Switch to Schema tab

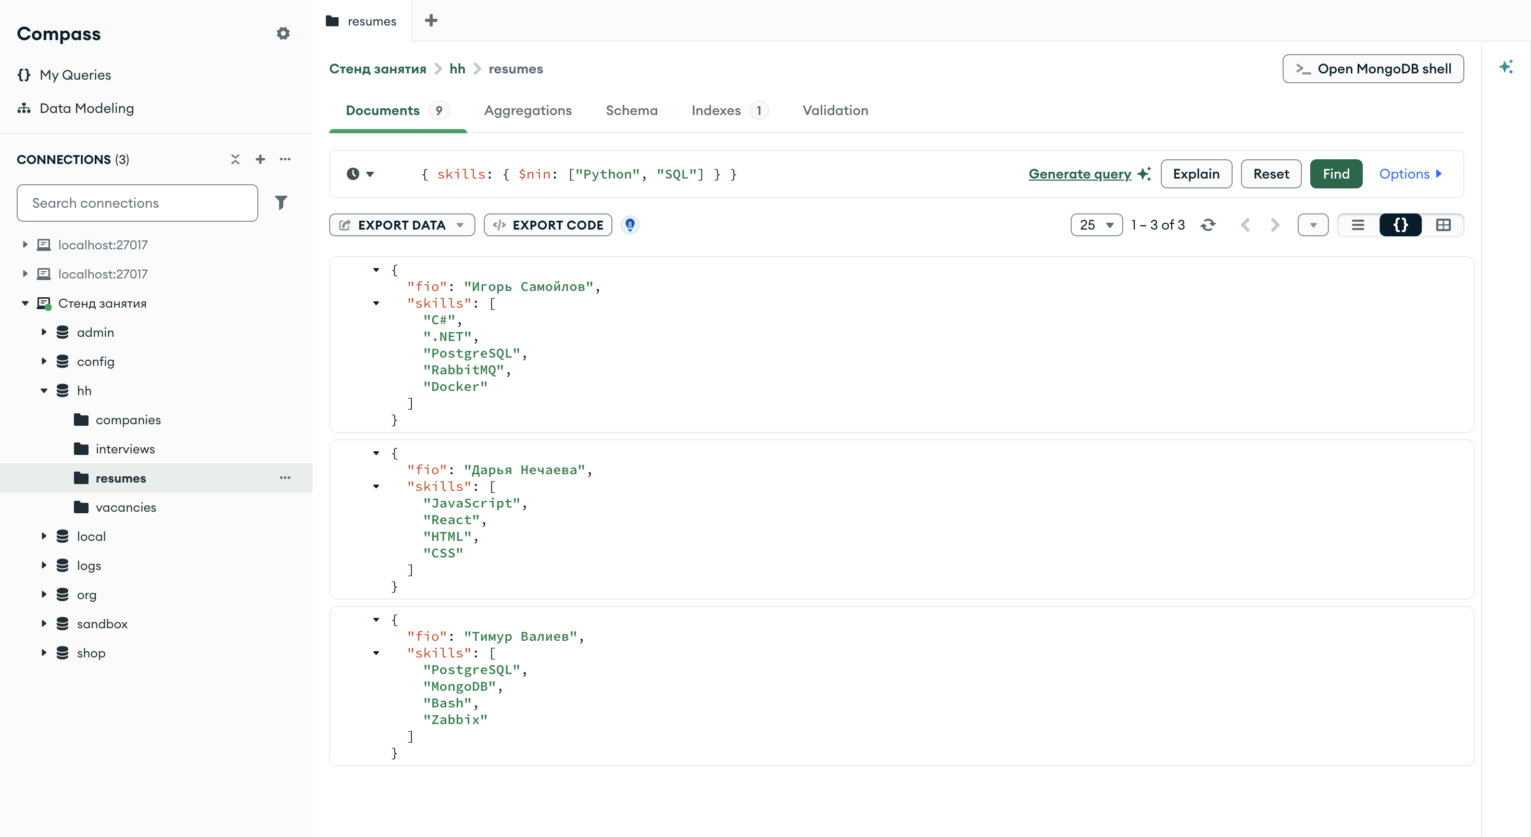coord(631,110)
